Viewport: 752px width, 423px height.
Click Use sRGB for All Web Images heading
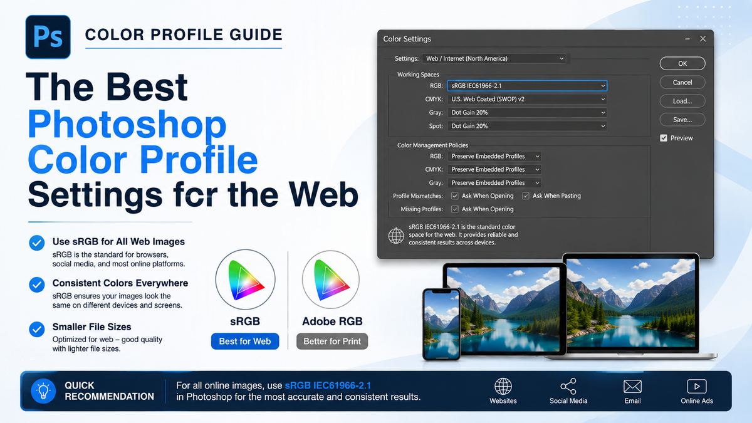coord(118,241)
